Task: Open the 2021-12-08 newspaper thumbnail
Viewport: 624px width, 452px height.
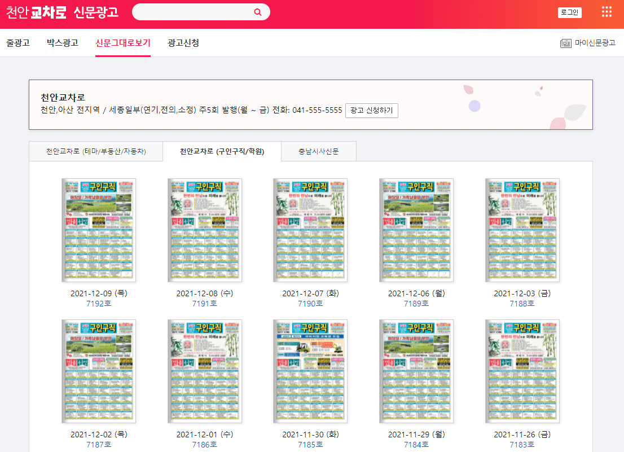Action: [x=205, y=230]
